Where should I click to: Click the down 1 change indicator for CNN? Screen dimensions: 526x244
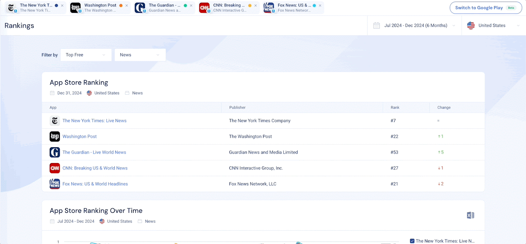pos(441,168)
